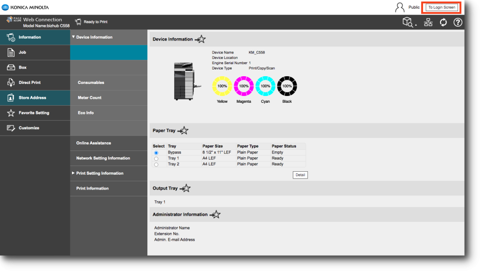Click the Cyan toner level gauge

pyautogui.click(x=265, y=86)
